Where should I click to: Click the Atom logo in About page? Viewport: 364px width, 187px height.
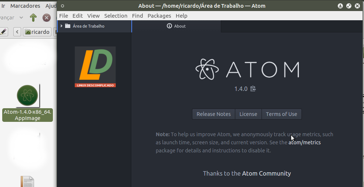pyautogui.click(x=247, y=69)
